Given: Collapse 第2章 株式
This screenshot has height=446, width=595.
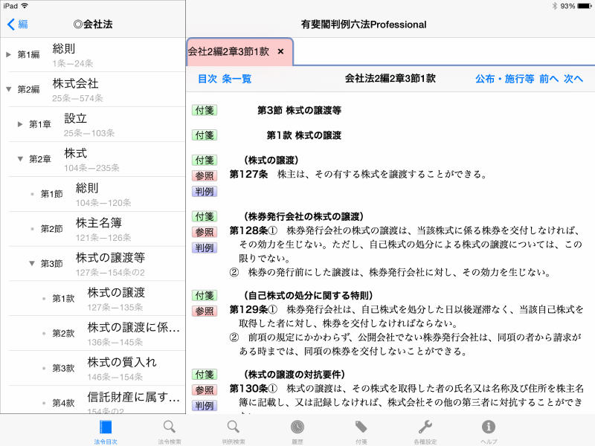Looking at the screenshot, I should tap(20, 159).
